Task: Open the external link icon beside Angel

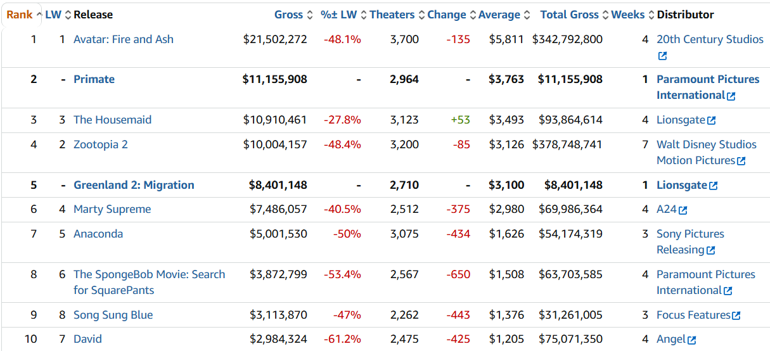Action: pos(691,340)
